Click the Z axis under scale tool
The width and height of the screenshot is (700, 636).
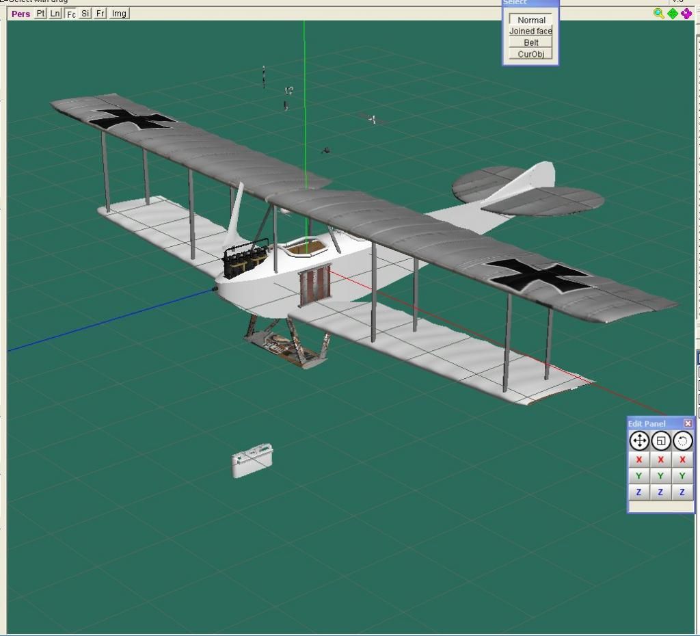pyautogui.click(x=661, y=492)
